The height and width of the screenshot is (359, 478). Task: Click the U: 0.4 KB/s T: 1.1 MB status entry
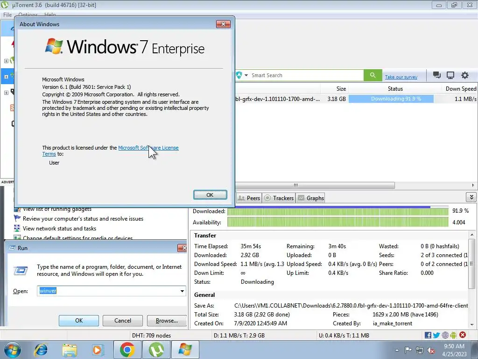344,335
